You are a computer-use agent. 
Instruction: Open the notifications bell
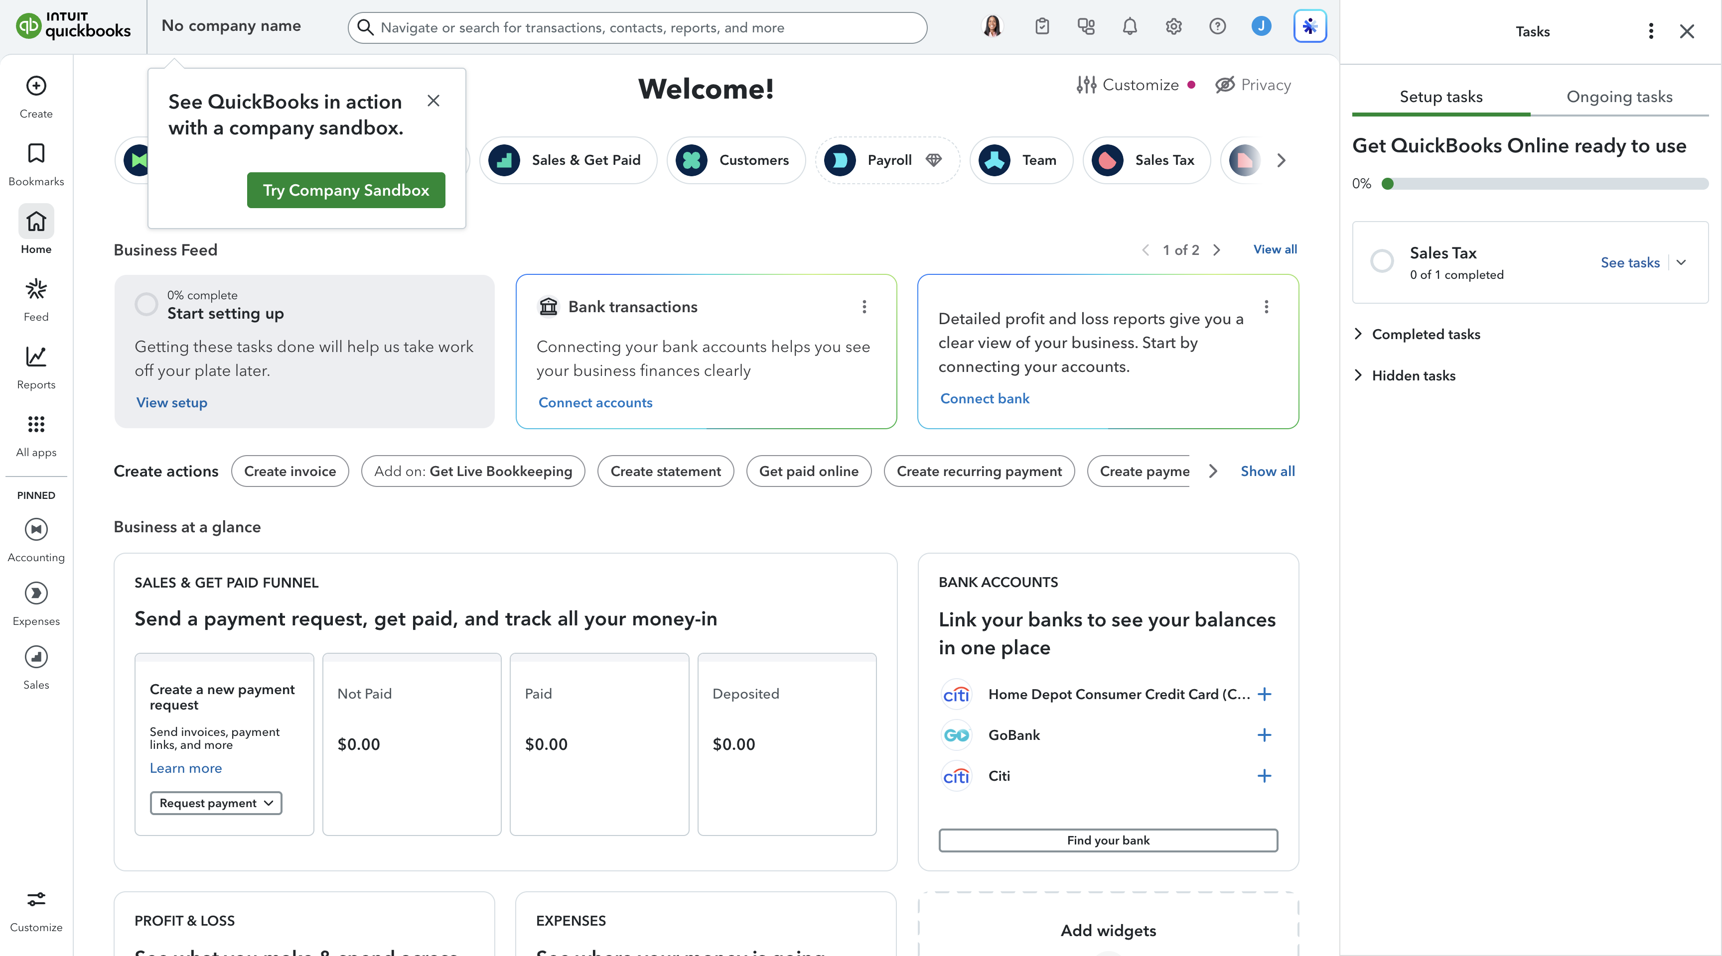point(1130,27)
